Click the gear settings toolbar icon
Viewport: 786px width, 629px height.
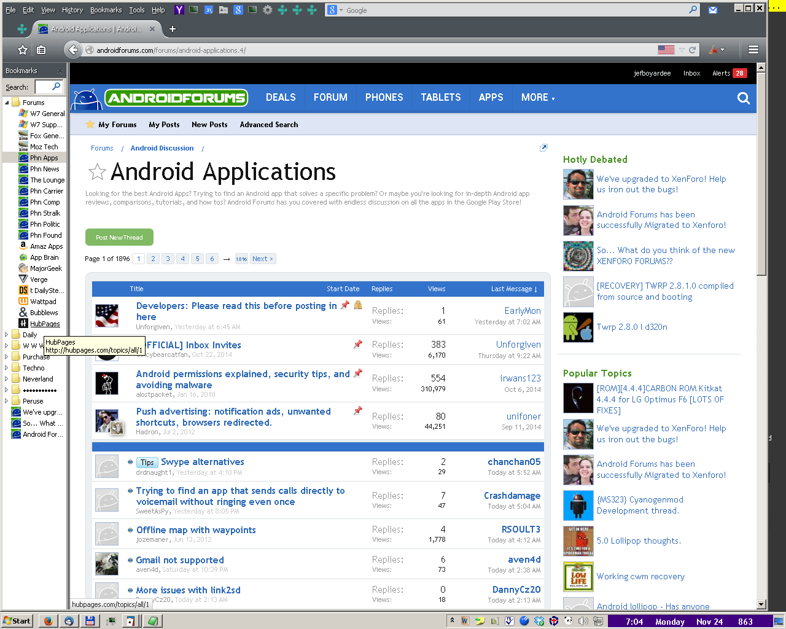tap(268, 10)
